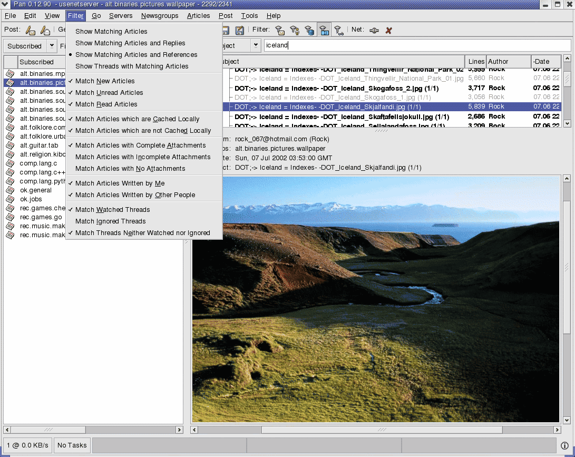Click the red X cancel icon

tap(389, 30)
